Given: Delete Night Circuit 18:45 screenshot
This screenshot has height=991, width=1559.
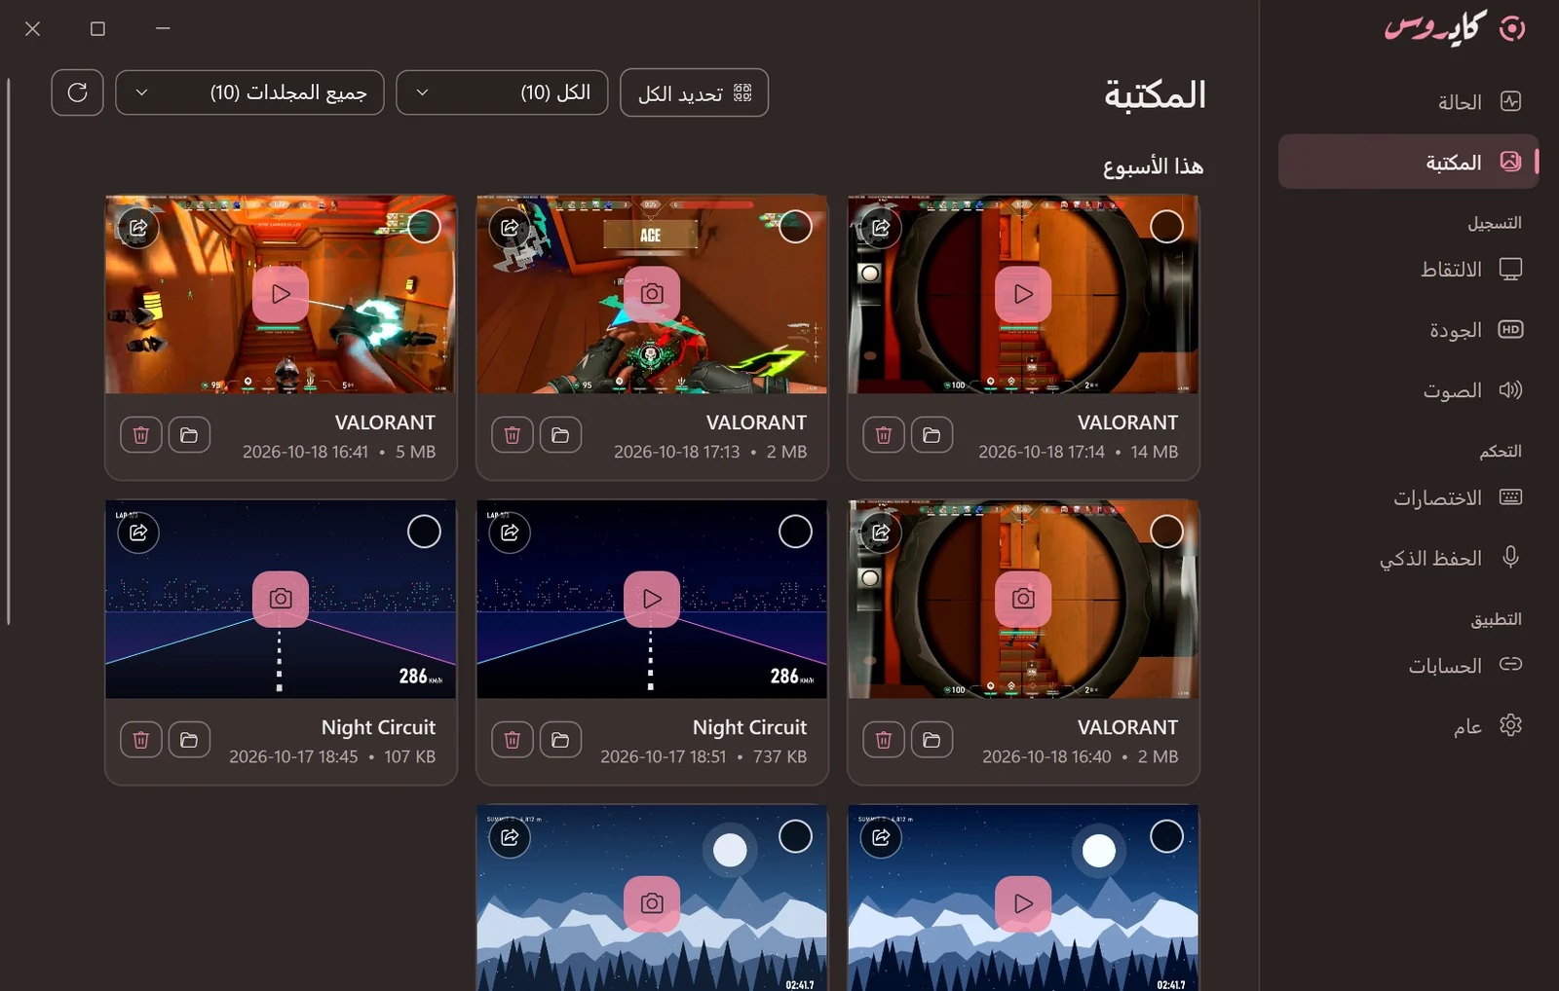Looking at the screenshot, I should click(141, 740).
